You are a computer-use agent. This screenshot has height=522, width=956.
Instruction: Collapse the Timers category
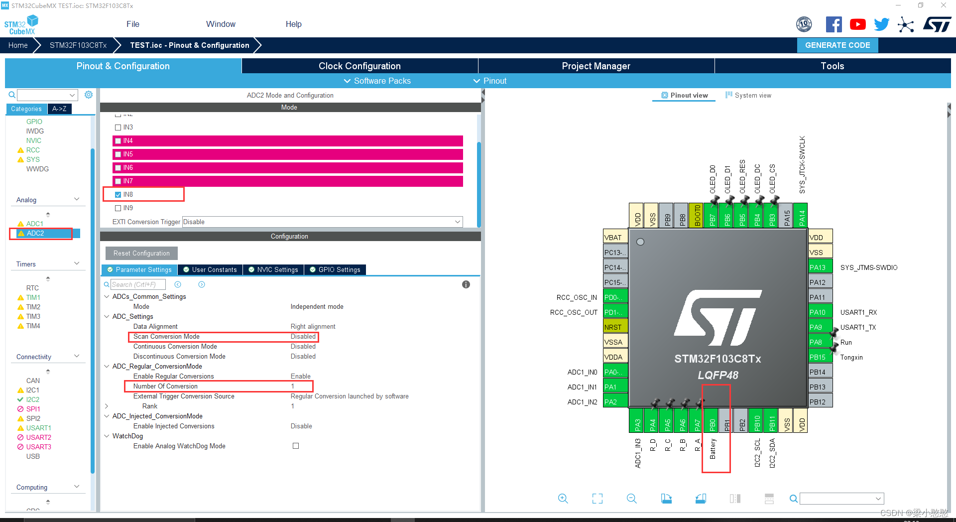(x=77, y=263)
